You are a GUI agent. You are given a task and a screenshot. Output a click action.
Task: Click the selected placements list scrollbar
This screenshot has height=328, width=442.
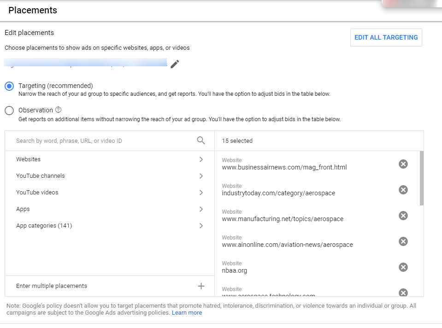click(422, 178)
